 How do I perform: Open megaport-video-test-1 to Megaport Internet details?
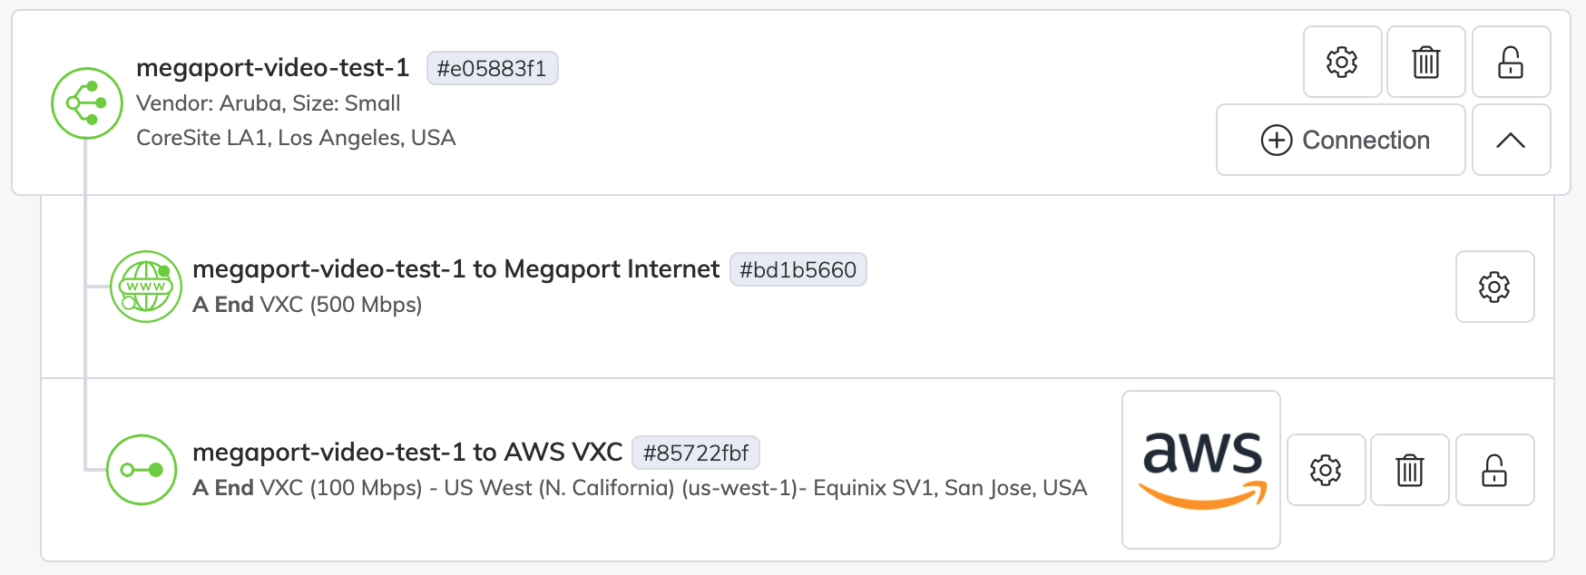[x=454, y=268]
